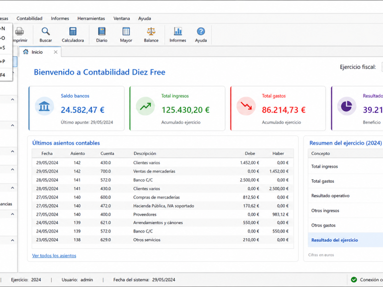Image resolution: width=383 pixels, height=287 pixels.
Task: Select the Otros servicios entry
Action: click(x=163, y=240)
